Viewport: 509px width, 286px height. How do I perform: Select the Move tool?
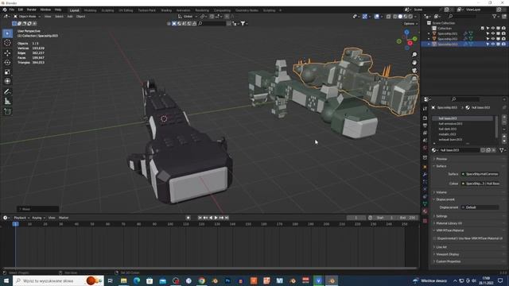click(x=7, y=53)
